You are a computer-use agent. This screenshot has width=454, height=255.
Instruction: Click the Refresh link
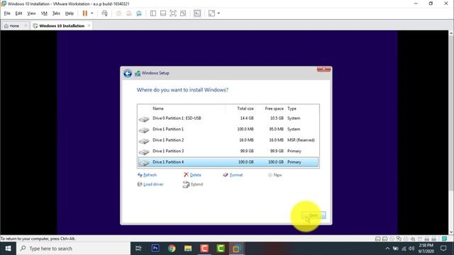147,175
